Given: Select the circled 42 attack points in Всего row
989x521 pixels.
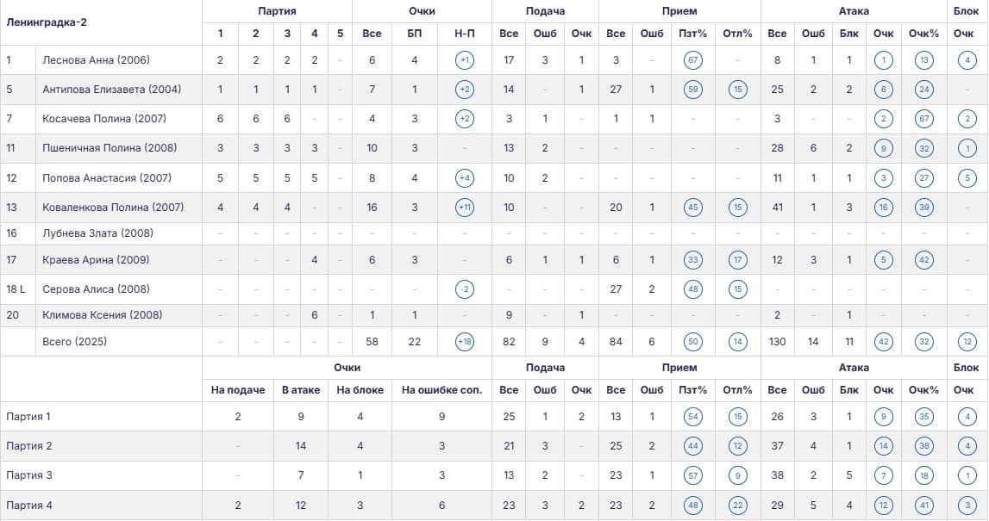Looking at the screenshot, I should pos(883,342).
